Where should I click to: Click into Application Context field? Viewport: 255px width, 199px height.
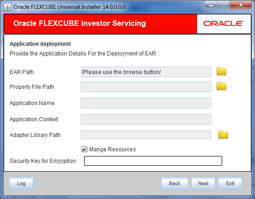coord(146,119)
